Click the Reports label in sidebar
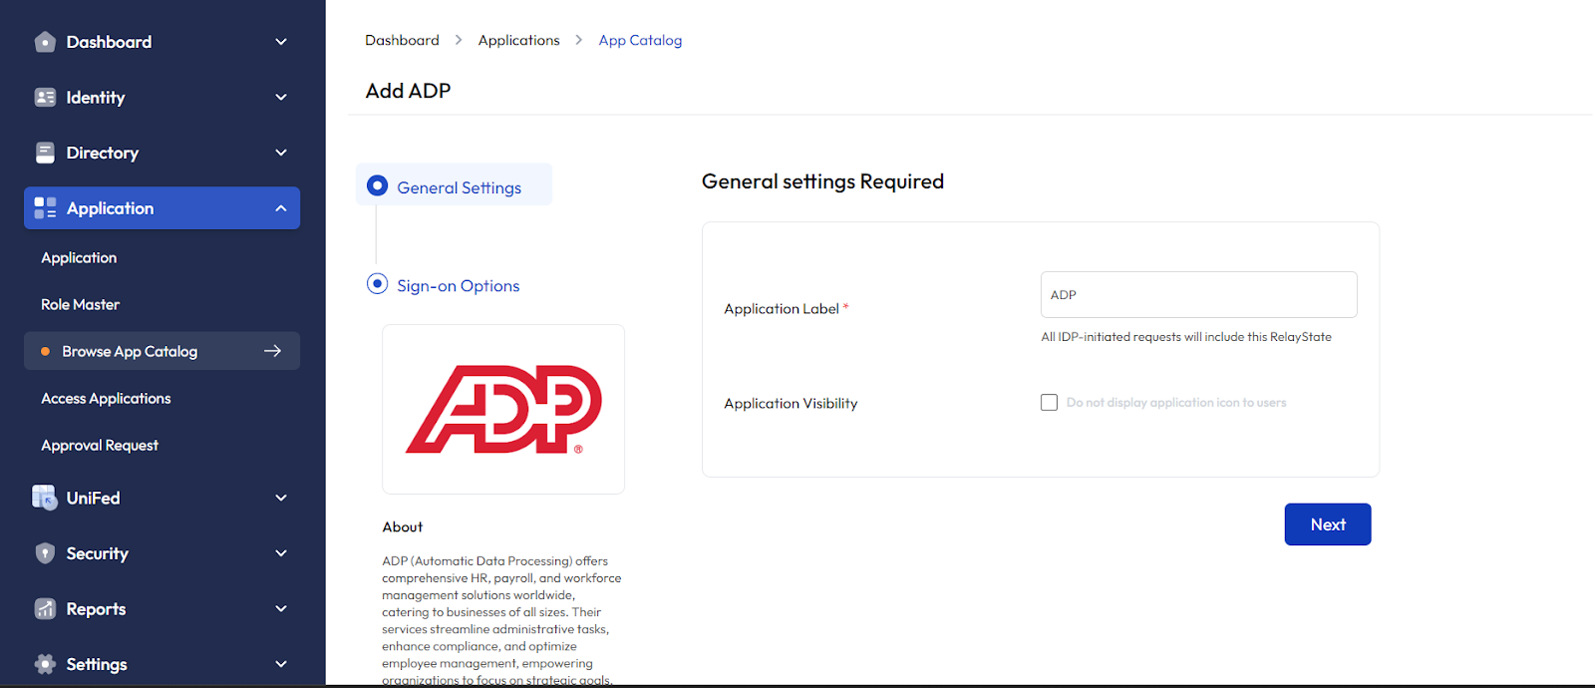Image resolution: width=1595 pixels, height=688 pixels. [x=96, y=608]
